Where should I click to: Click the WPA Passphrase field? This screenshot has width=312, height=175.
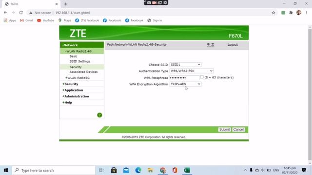184,78
